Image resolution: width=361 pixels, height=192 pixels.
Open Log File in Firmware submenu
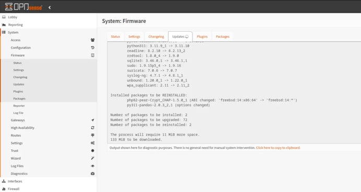(x=18, y=113)
